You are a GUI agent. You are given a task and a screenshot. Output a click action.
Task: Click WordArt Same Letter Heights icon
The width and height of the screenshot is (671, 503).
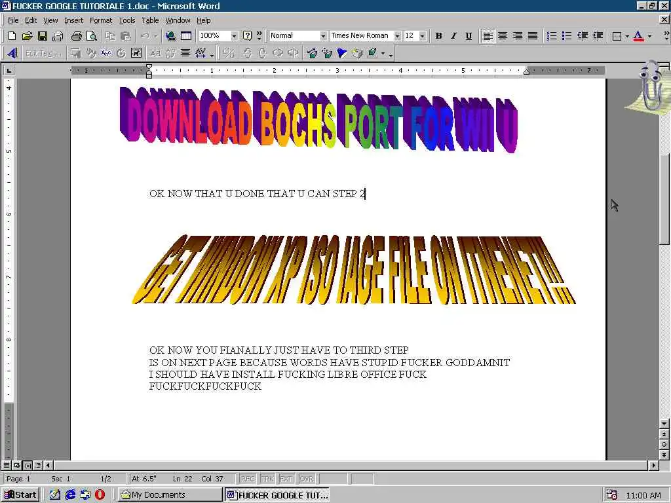click(155, 53)
